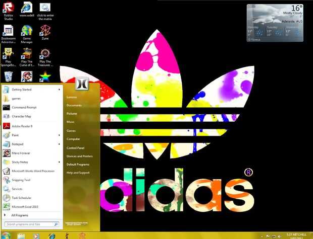Open Default Programs

(78, 165)
